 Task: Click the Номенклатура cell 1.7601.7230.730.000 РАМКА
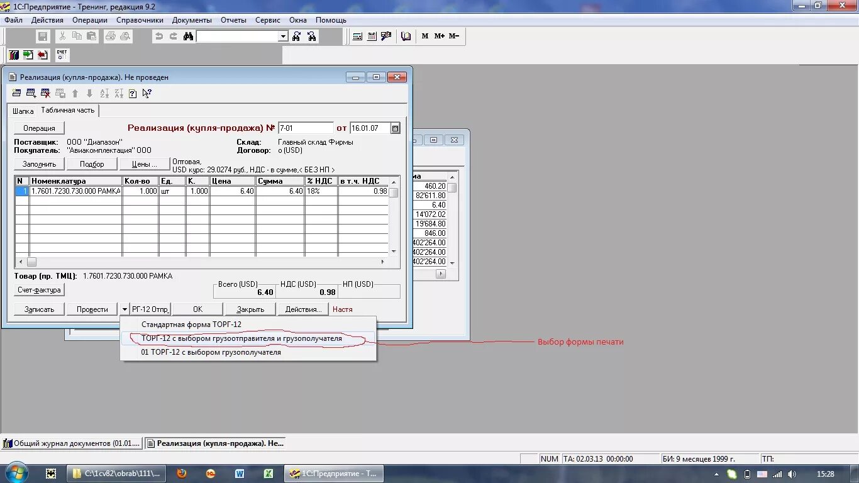(75, 191)
